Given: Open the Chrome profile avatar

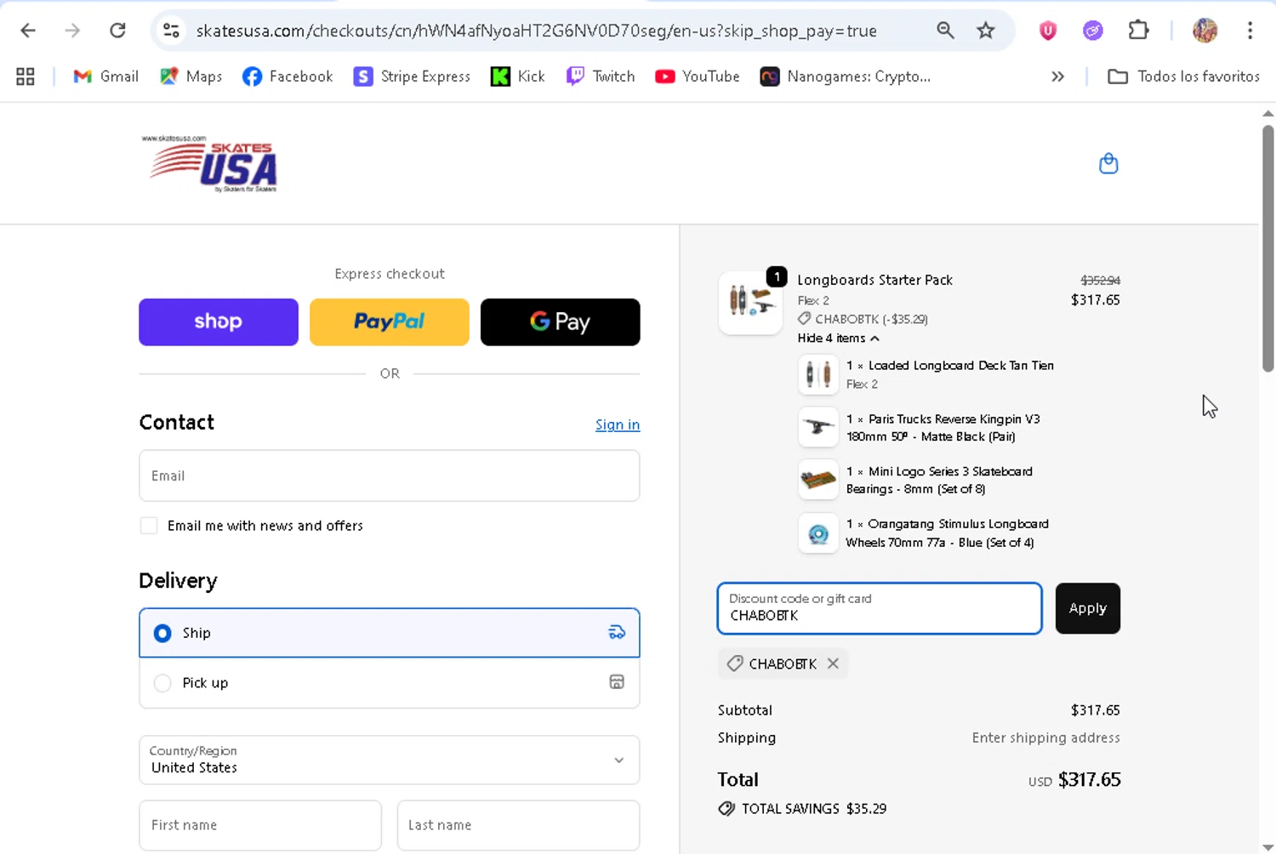Looking at the screenshot, I should pos(1205,31).
